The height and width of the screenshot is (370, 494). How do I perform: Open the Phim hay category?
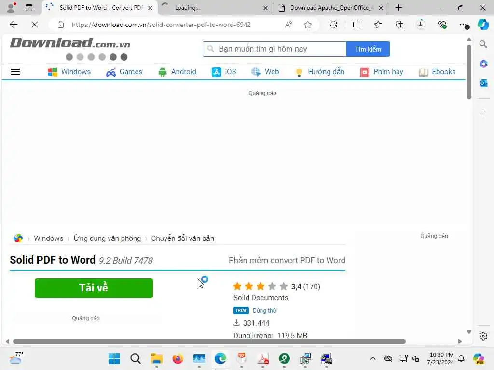pos(382,72)
